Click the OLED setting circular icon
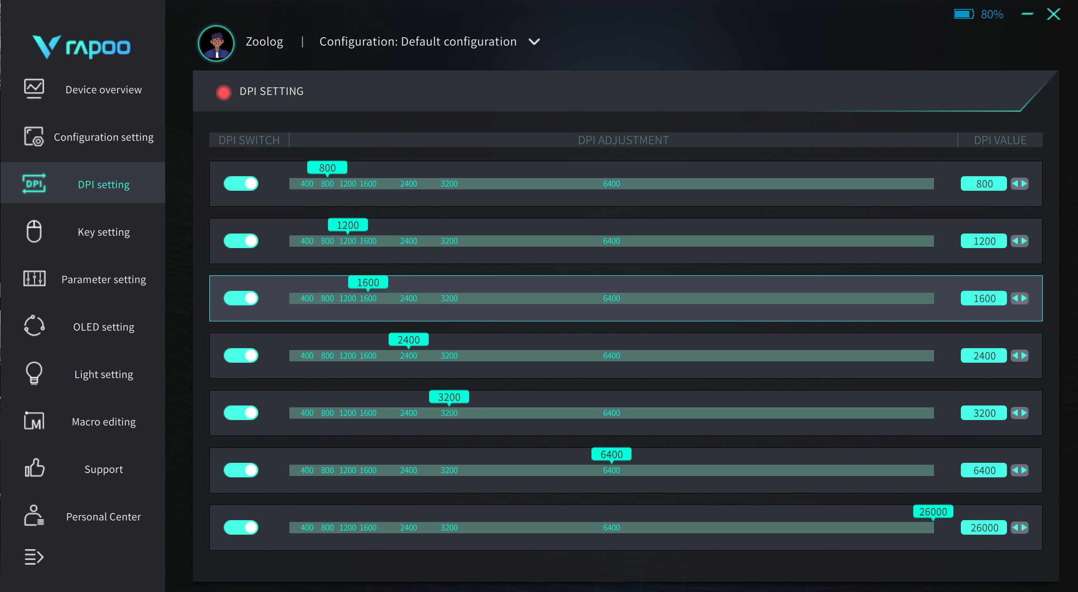This screenshot has width=1078, height=592. coord(34,326)
